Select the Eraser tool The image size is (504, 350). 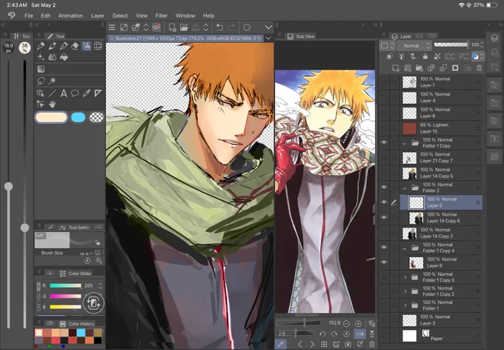click(x=75, y=46)
